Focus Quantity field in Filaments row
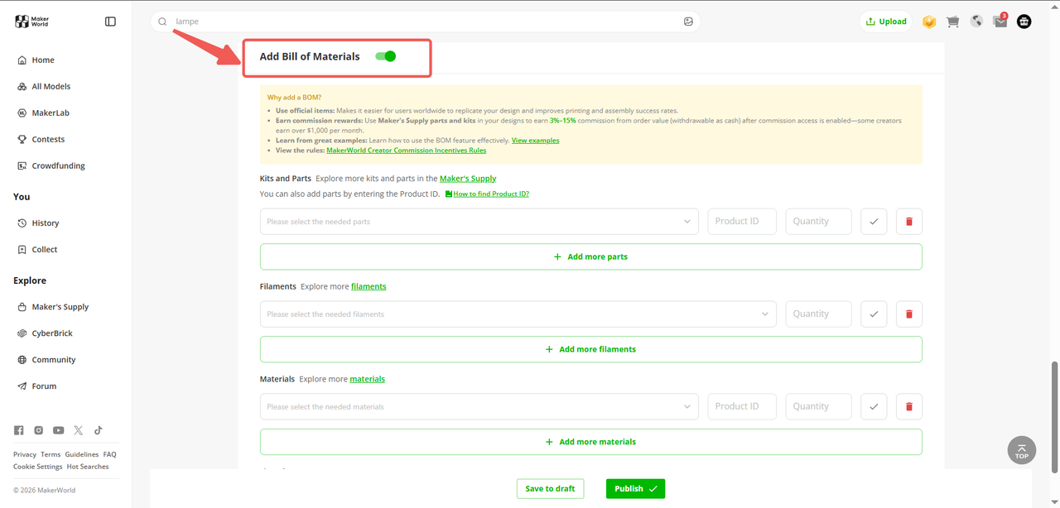This screenshot has height=508, width=1060. click(819, 314)
